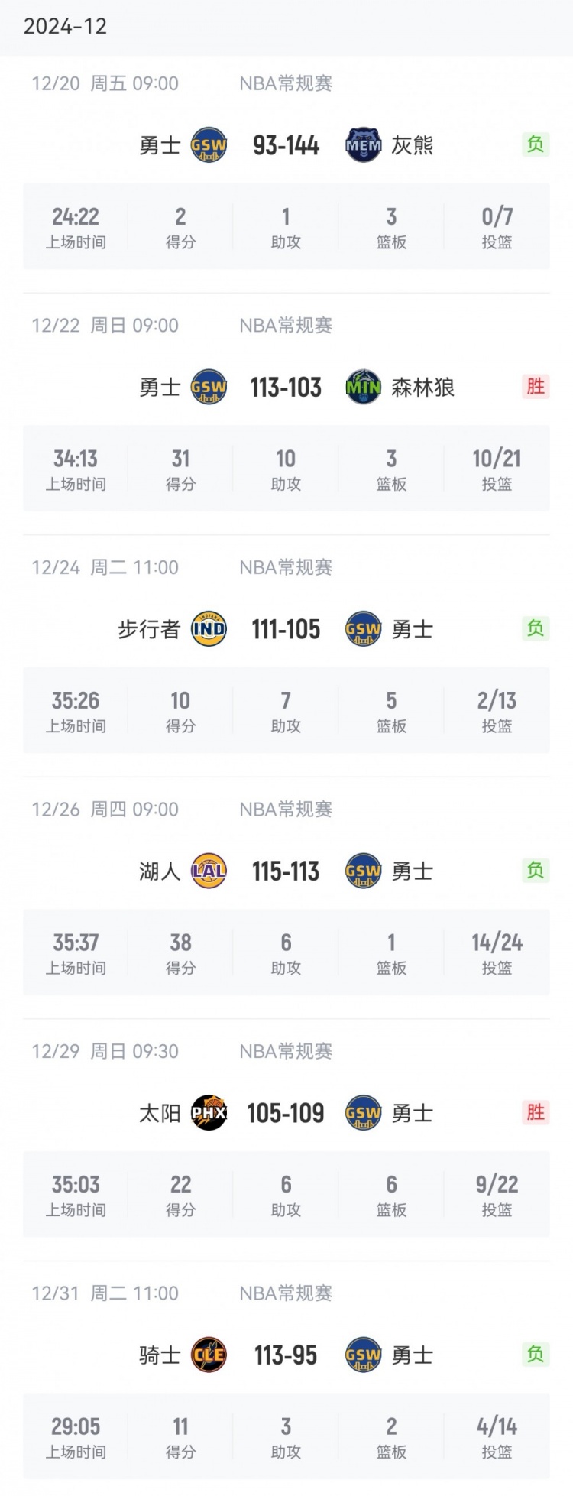Click the Timberwolves MIN team logo
Screen dimensions: 573x1496
pyautogui.click(x=364, y=387)
